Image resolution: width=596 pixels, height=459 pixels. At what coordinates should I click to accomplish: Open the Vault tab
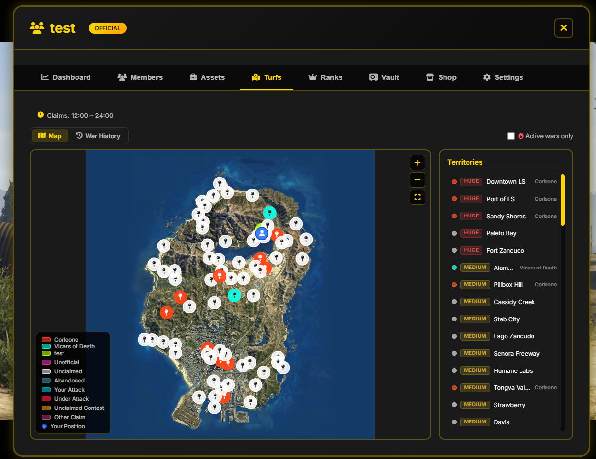click(384, 77)
